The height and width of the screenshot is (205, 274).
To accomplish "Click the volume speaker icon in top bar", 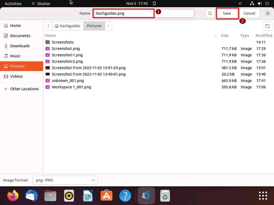I will 260,3.
